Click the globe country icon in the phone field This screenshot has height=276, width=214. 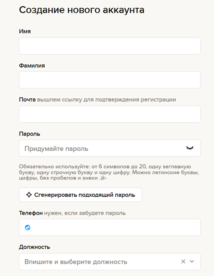pos(27,227)
